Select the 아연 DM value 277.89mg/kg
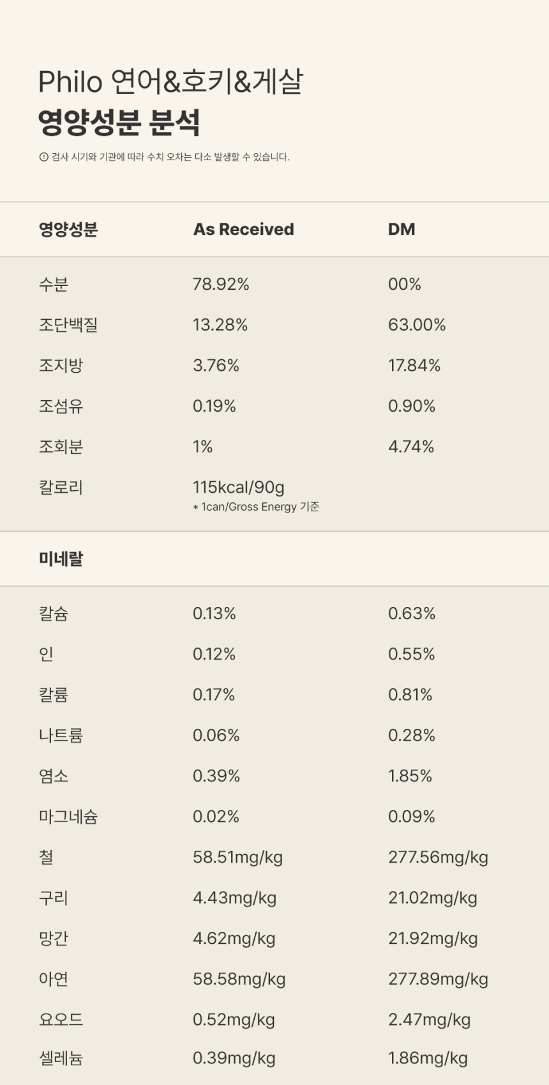The height and width of the screenshot is (1085, 549). [x=438, y=979]
